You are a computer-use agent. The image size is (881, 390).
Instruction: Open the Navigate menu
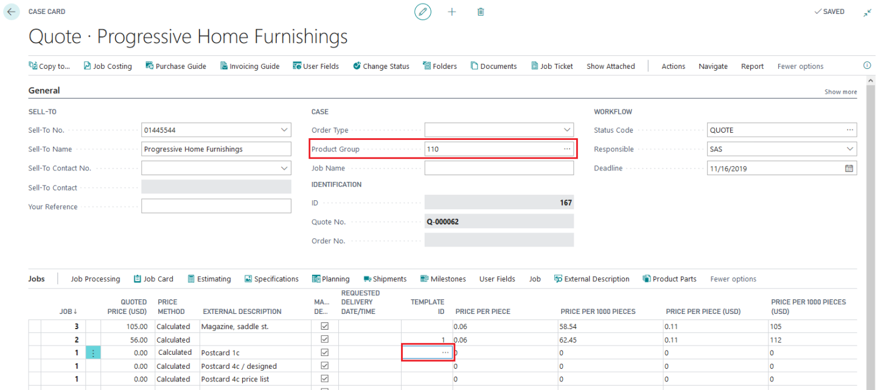(713, 66)
